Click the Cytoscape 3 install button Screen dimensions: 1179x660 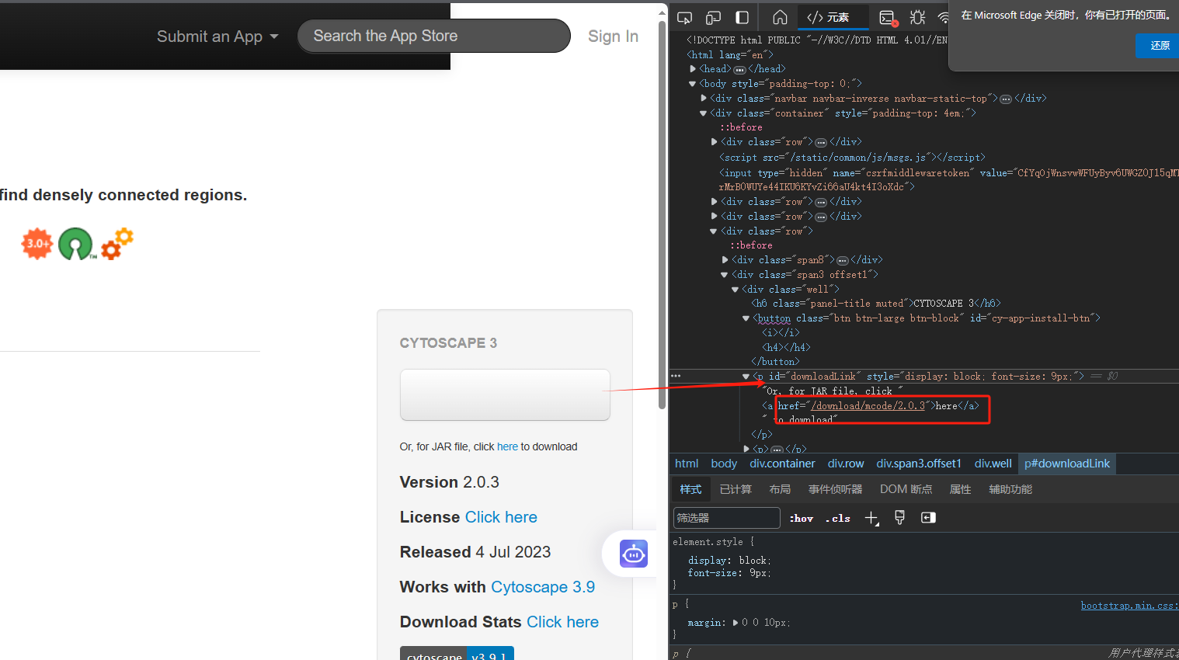[x=505, y=394]
